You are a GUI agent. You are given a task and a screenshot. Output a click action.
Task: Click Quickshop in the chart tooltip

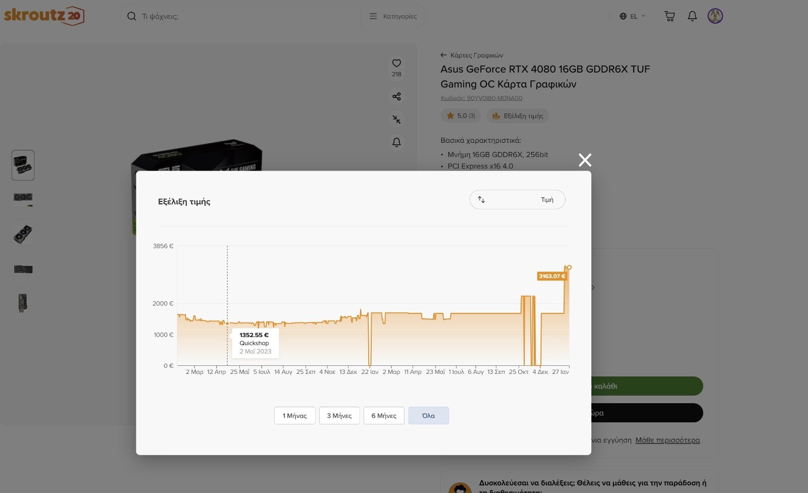(x=254, y=343)
